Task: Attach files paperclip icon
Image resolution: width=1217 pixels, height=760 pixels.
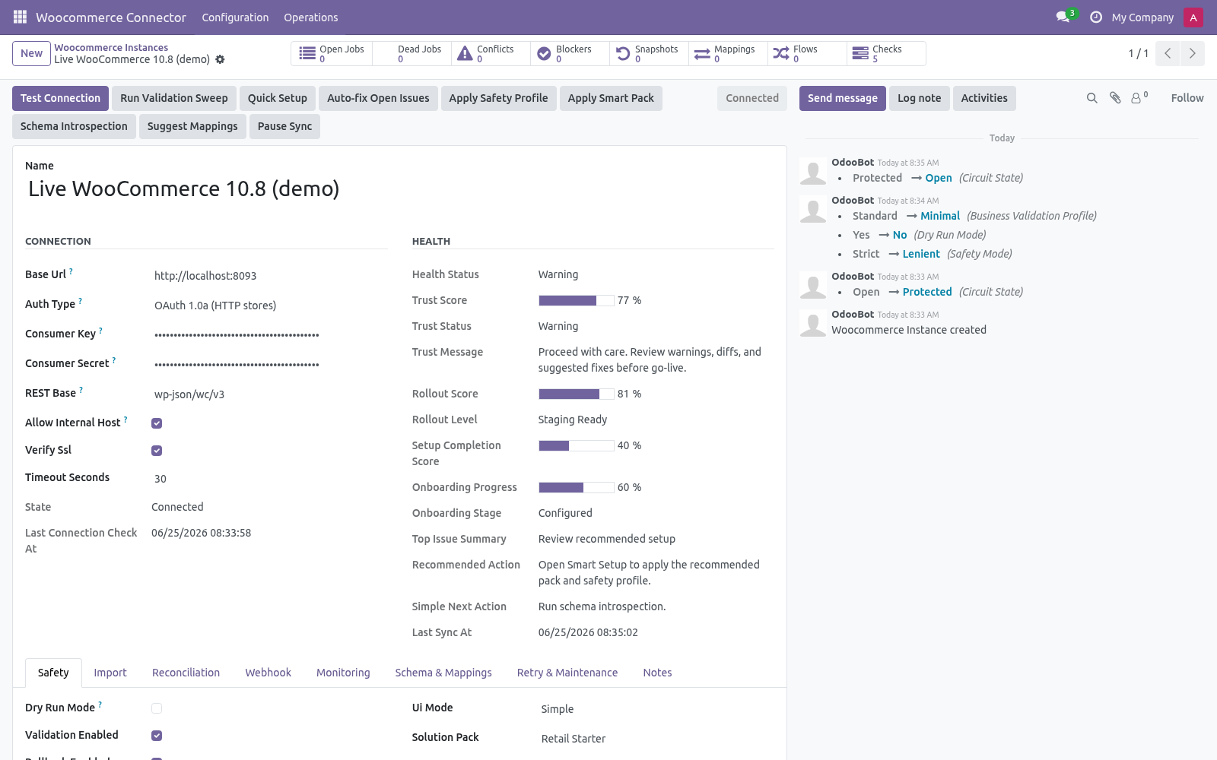Action: point(1115,98)
